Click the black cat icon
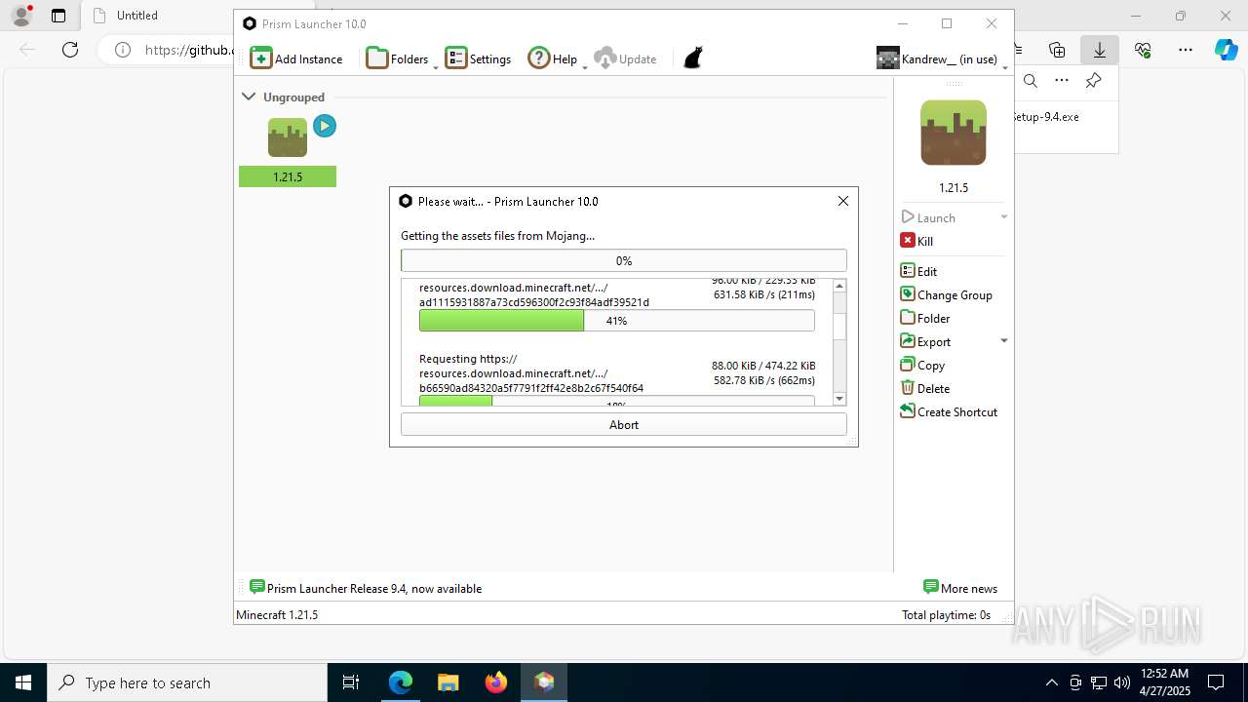 692,58
